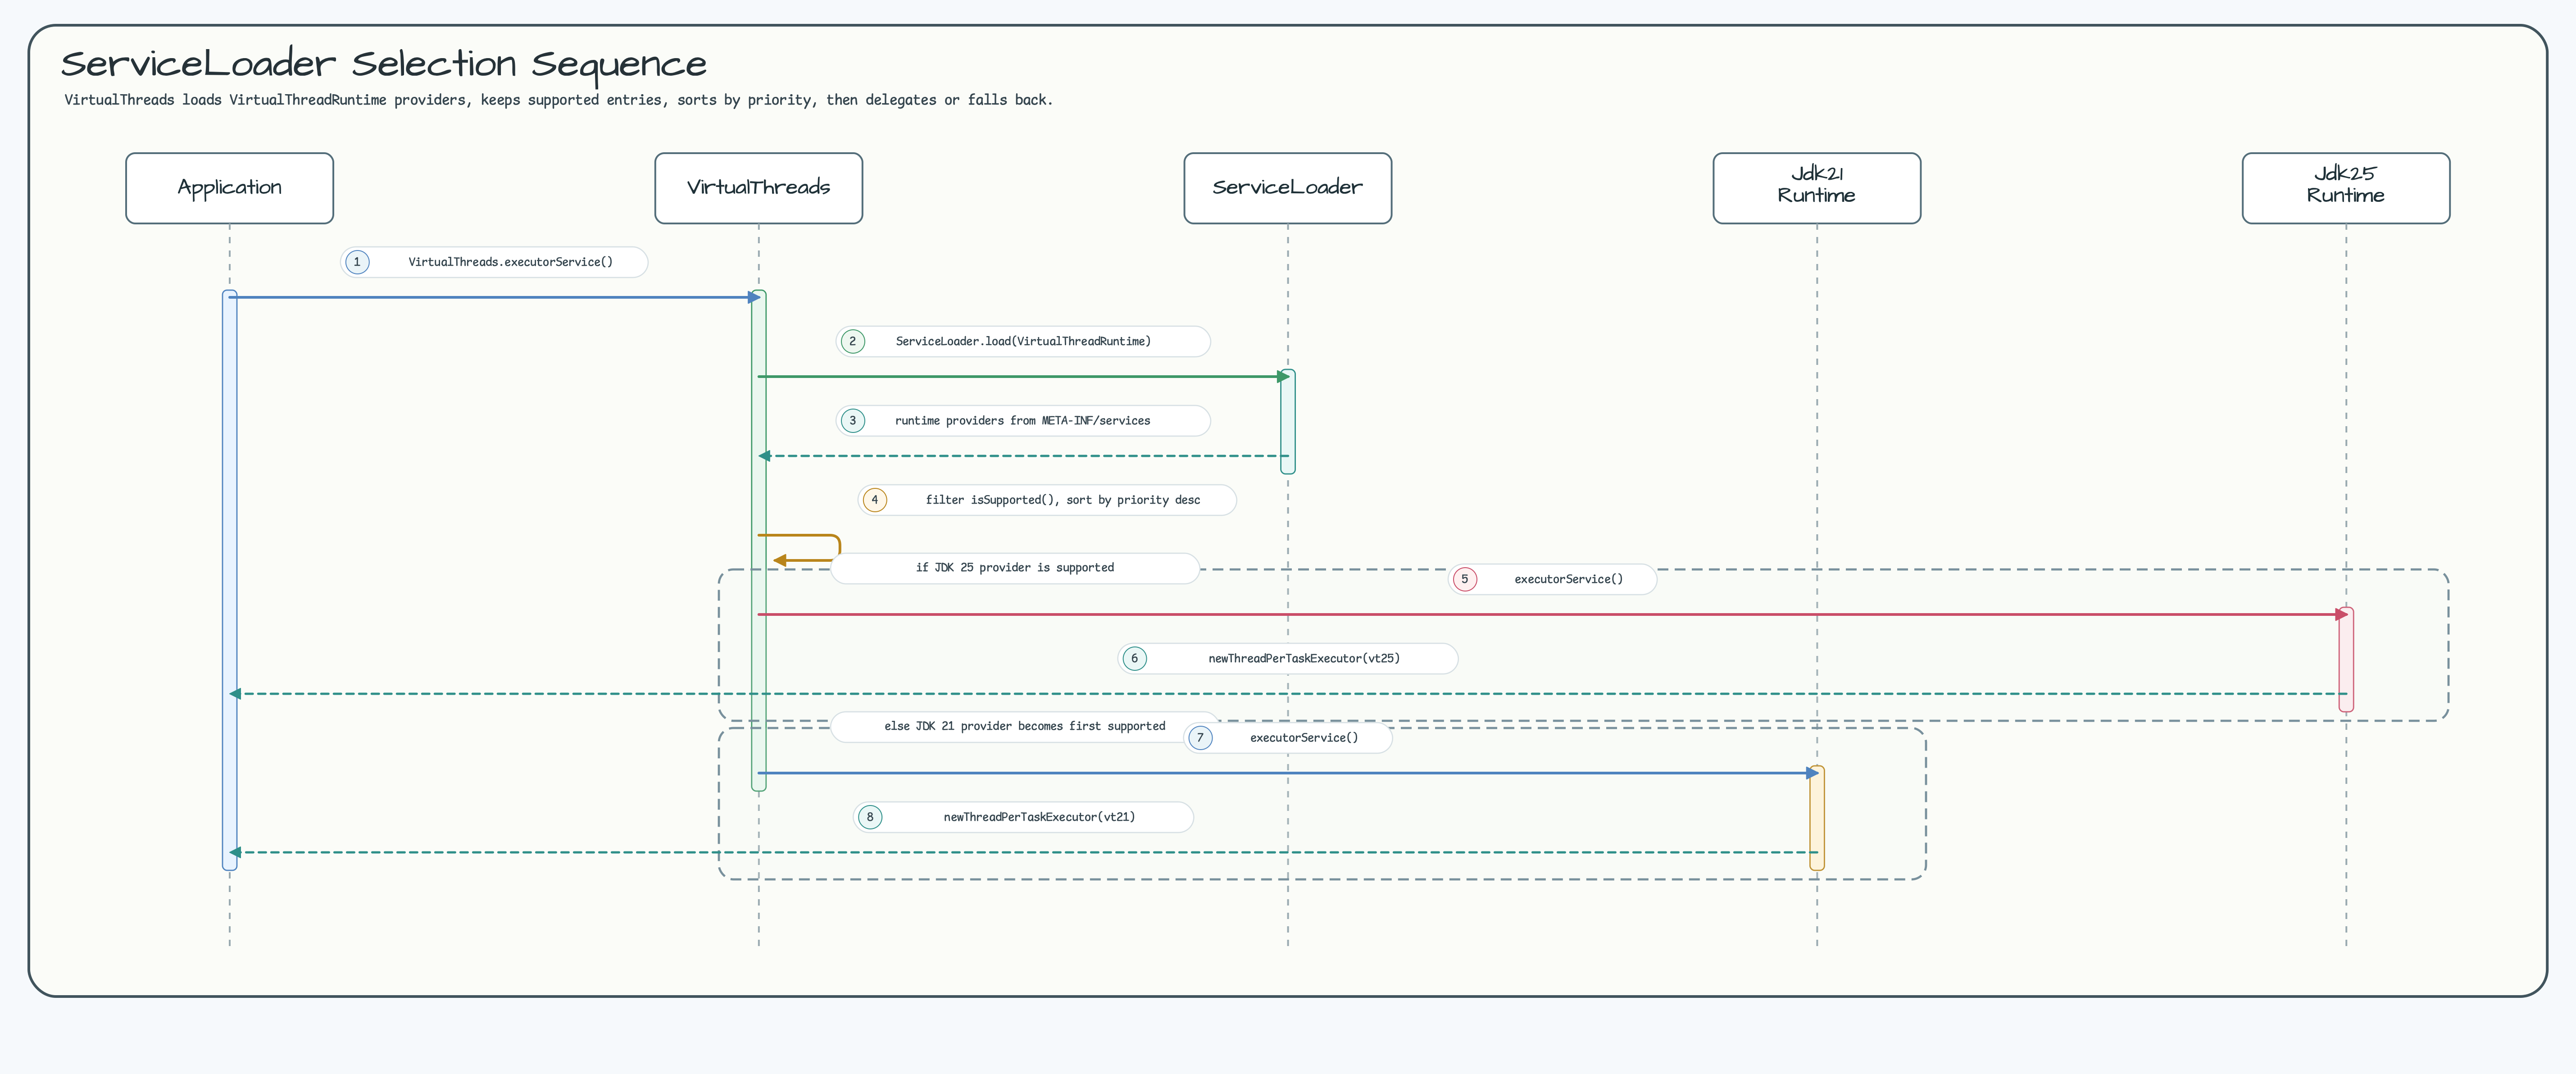Click the Jdk21 Runtime participant box
Viewport: 2576px width, 1074px height.
click(1816, 188)
